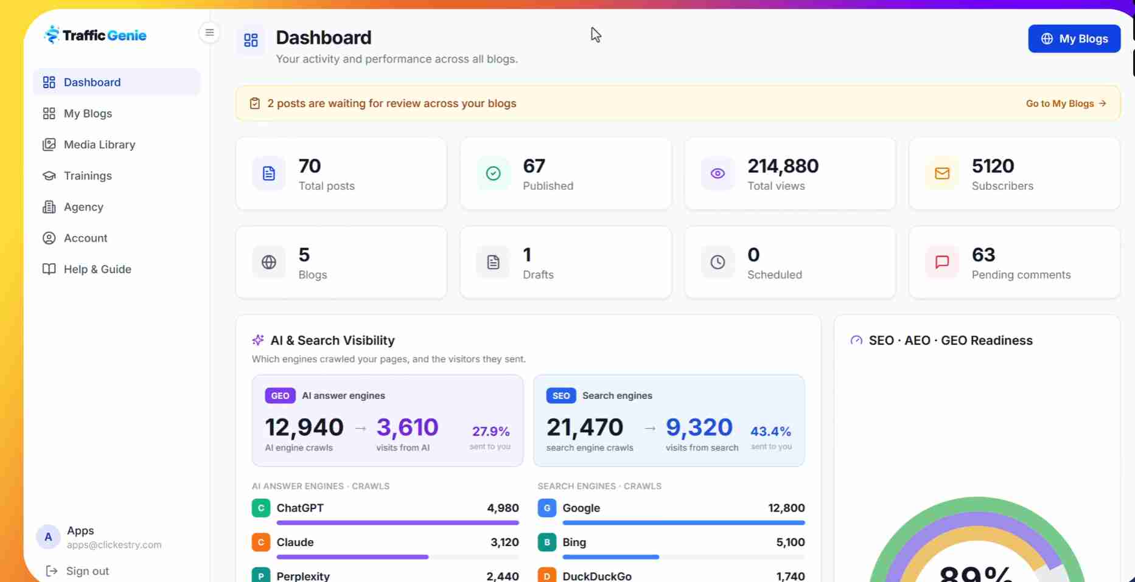Click the 12,800 Google crawl count
The image size is (1135, 582).
pos(786,508)
